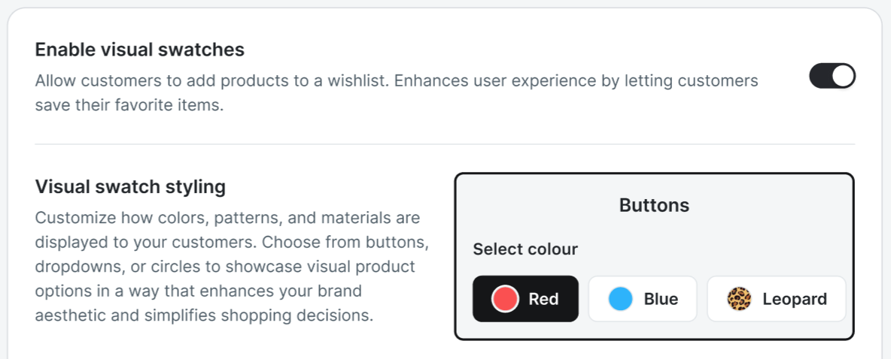Choose the Leopard pattern option button

pos(776,299)
